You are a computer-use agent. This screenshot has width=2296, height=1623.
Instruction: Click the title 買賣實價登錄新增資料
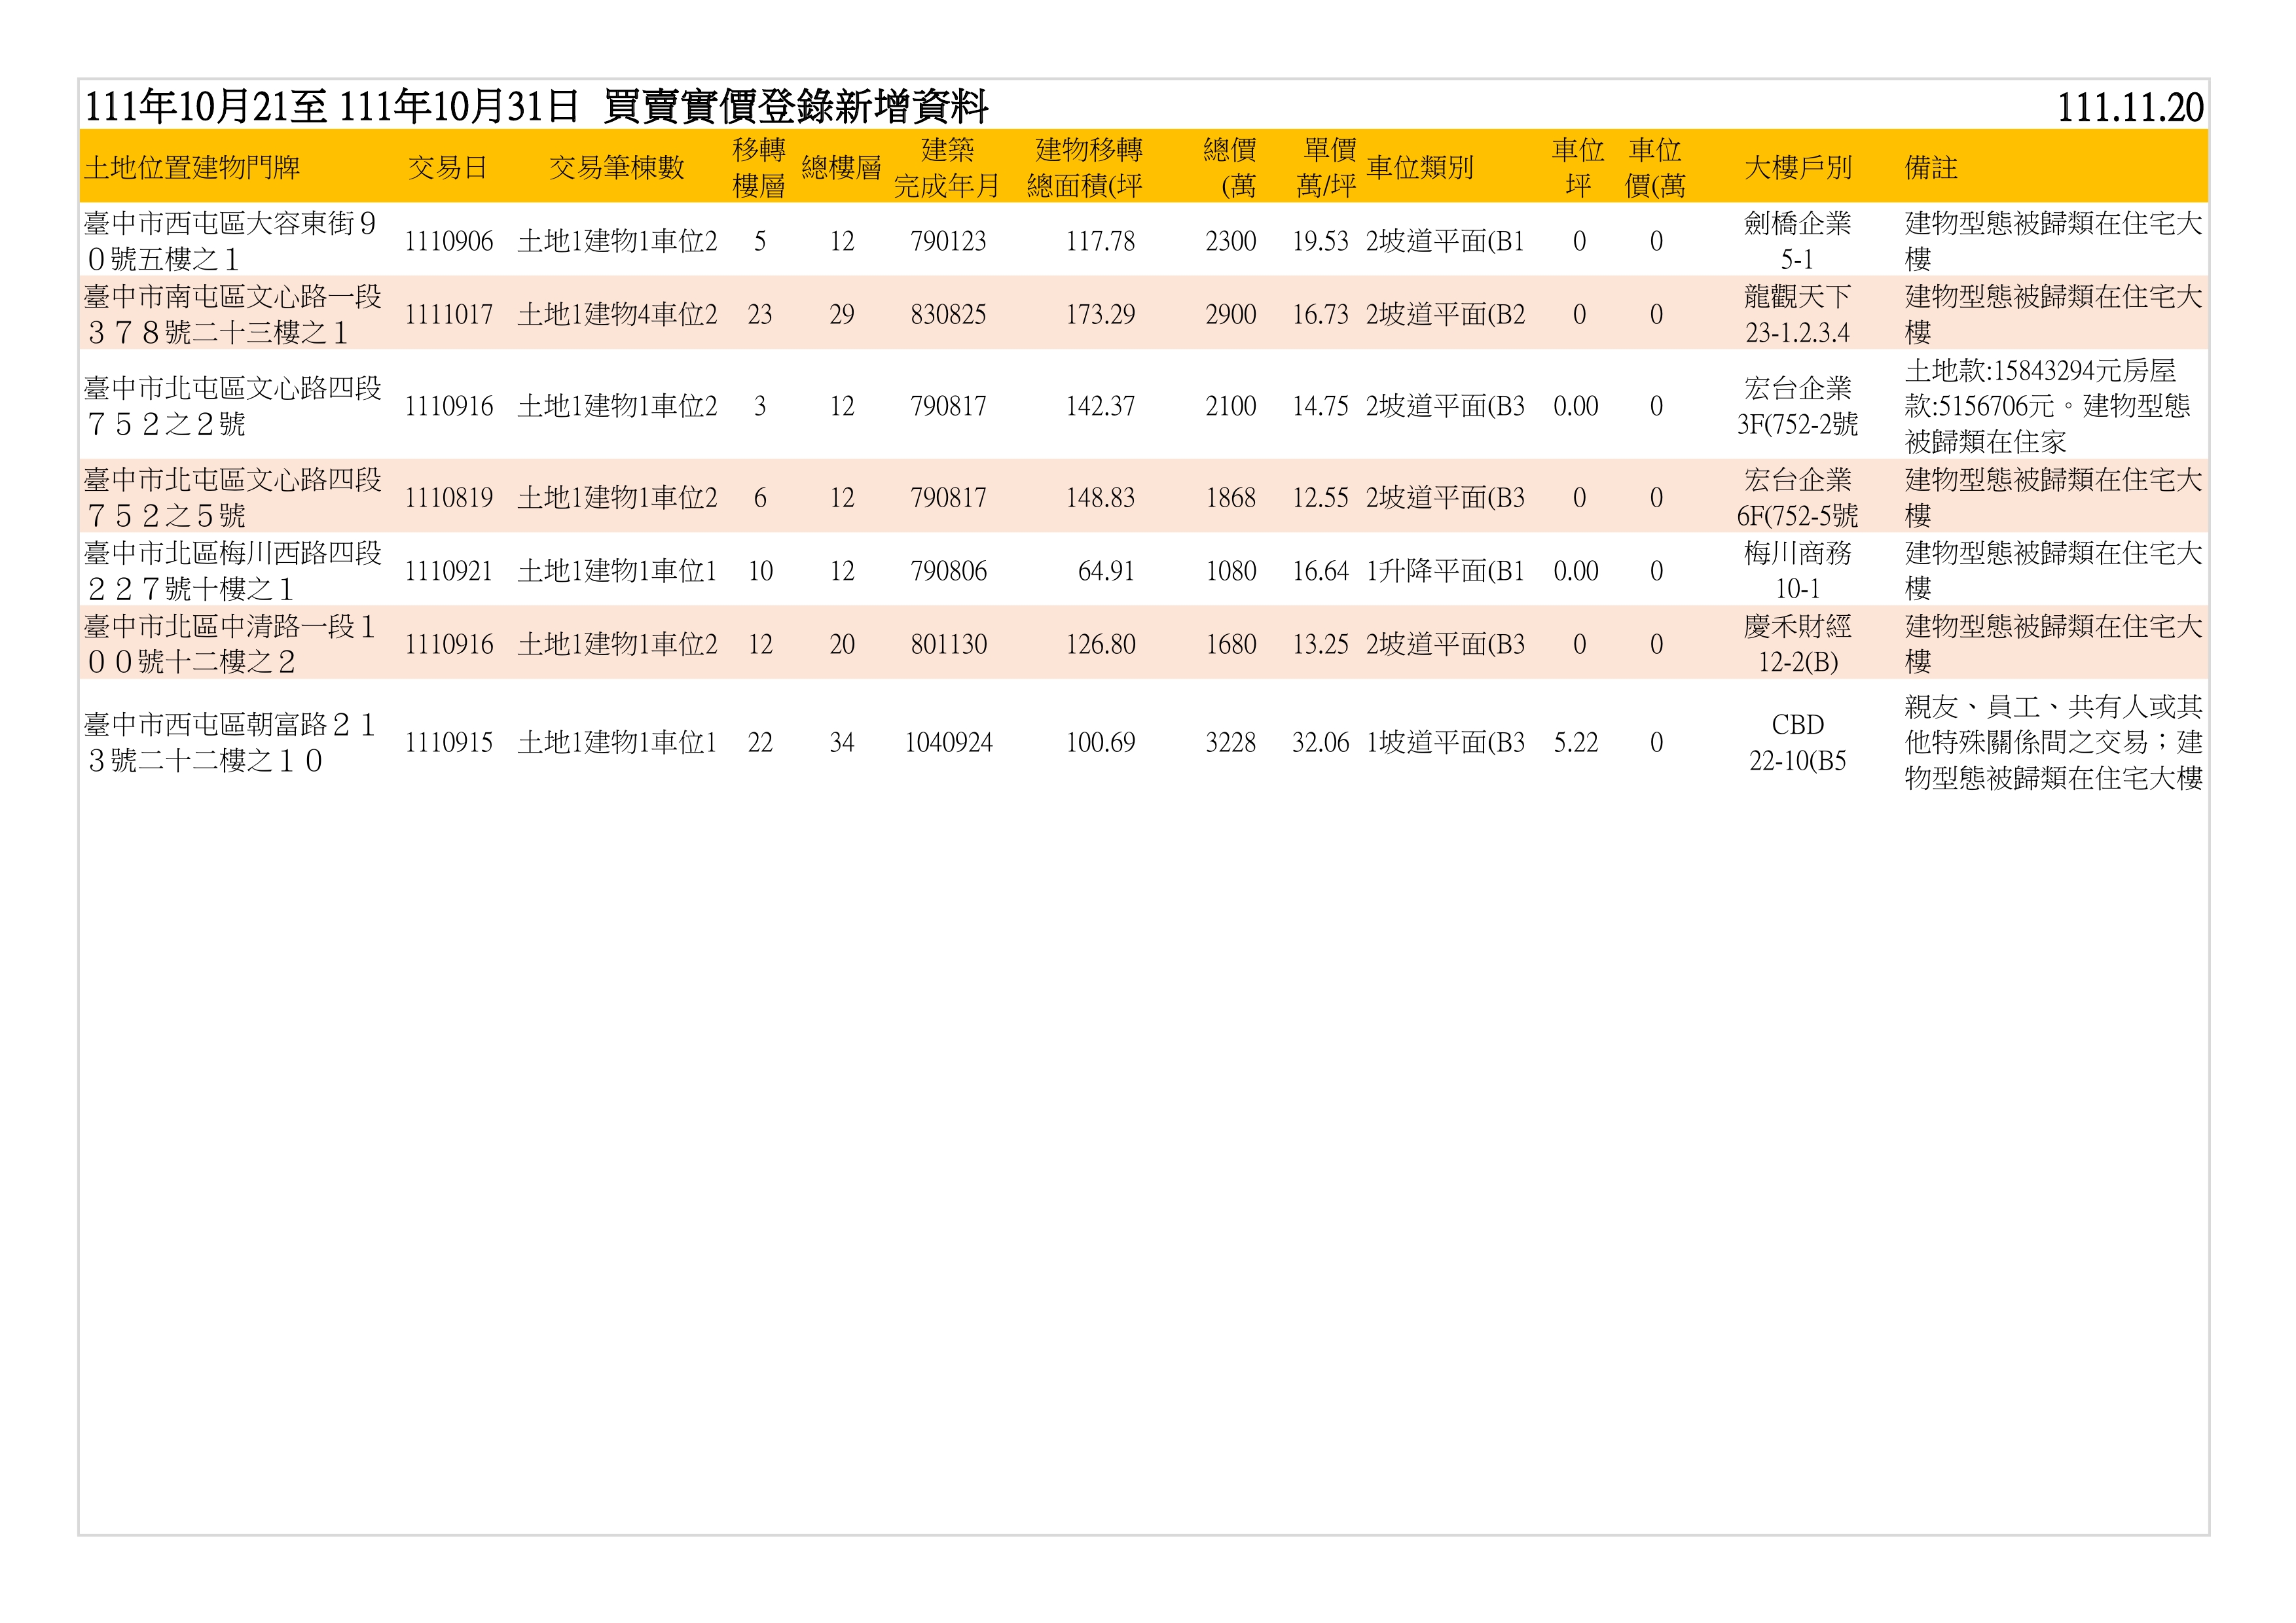tap(796, 106)
